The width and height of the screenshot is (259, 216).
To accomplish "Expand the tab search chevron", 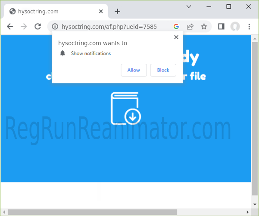I will [189, 6].
